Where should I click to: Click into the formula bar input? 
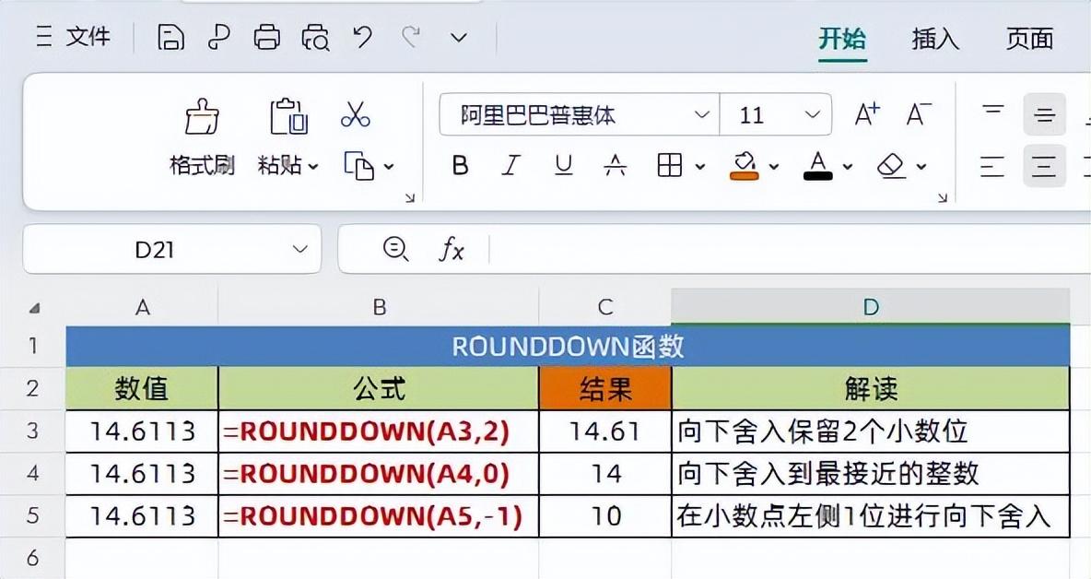point(790,248)
